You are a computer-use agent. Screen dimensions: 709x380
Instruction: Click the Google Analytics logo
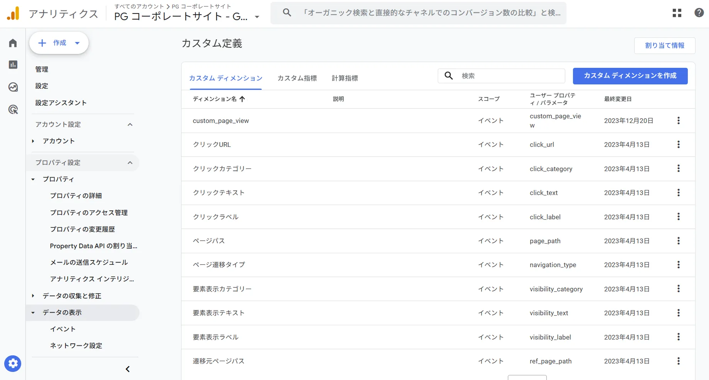pyautogui.click(x=13, y=13)
